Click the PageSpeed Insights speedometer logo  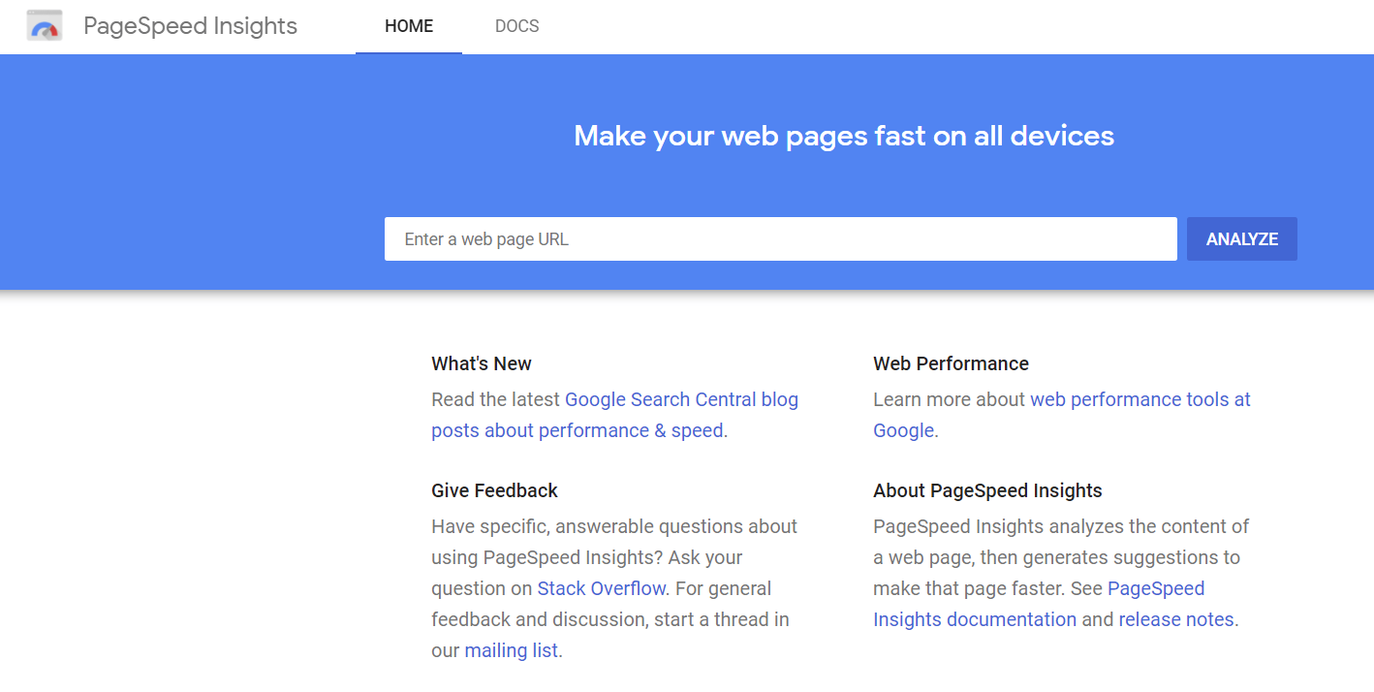pos(44,26)
